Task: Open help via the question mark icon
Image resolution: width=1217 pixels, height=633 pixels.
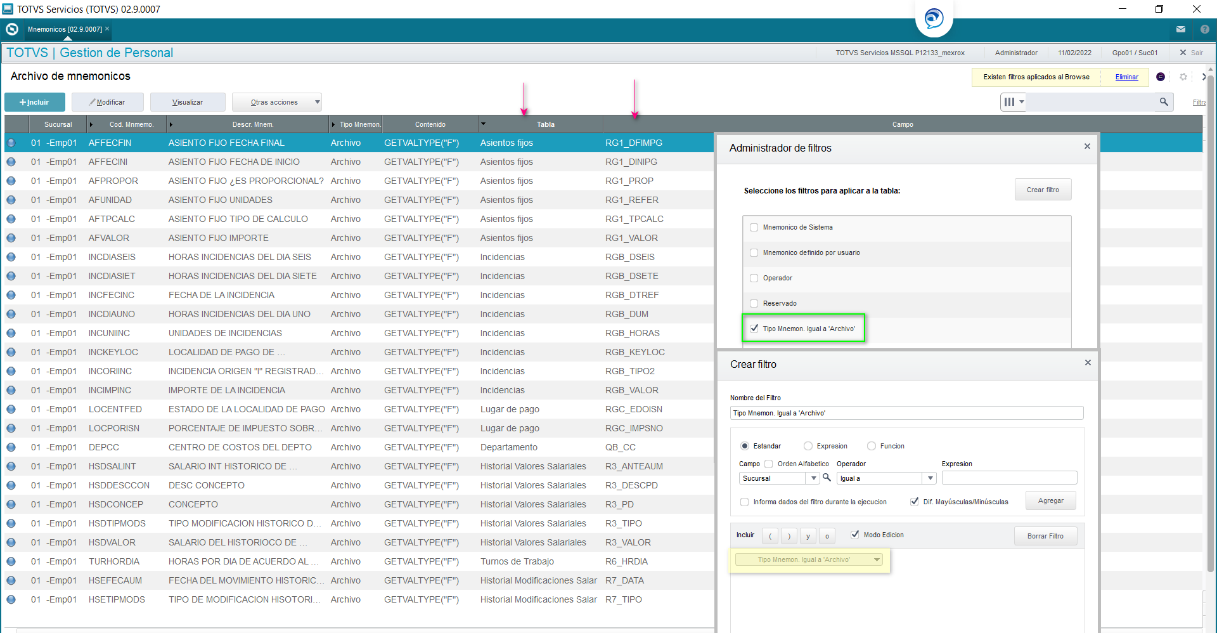Action: (x=1204, y=29)
